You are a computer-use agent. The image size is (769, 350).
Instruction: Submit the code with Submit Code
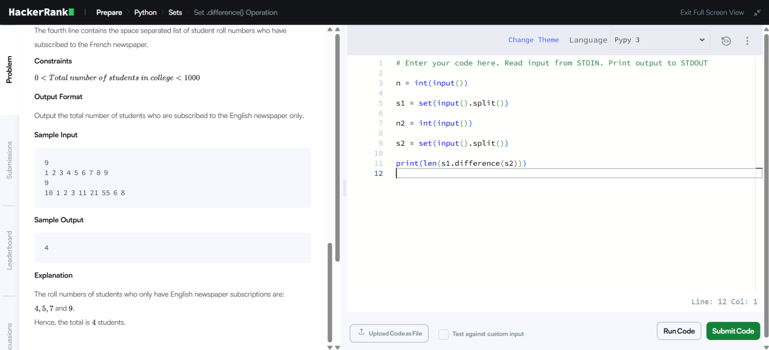733,331
